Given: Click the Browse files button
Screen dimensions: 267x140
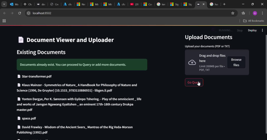Looking at the screenshot, I should click(236, 62).
